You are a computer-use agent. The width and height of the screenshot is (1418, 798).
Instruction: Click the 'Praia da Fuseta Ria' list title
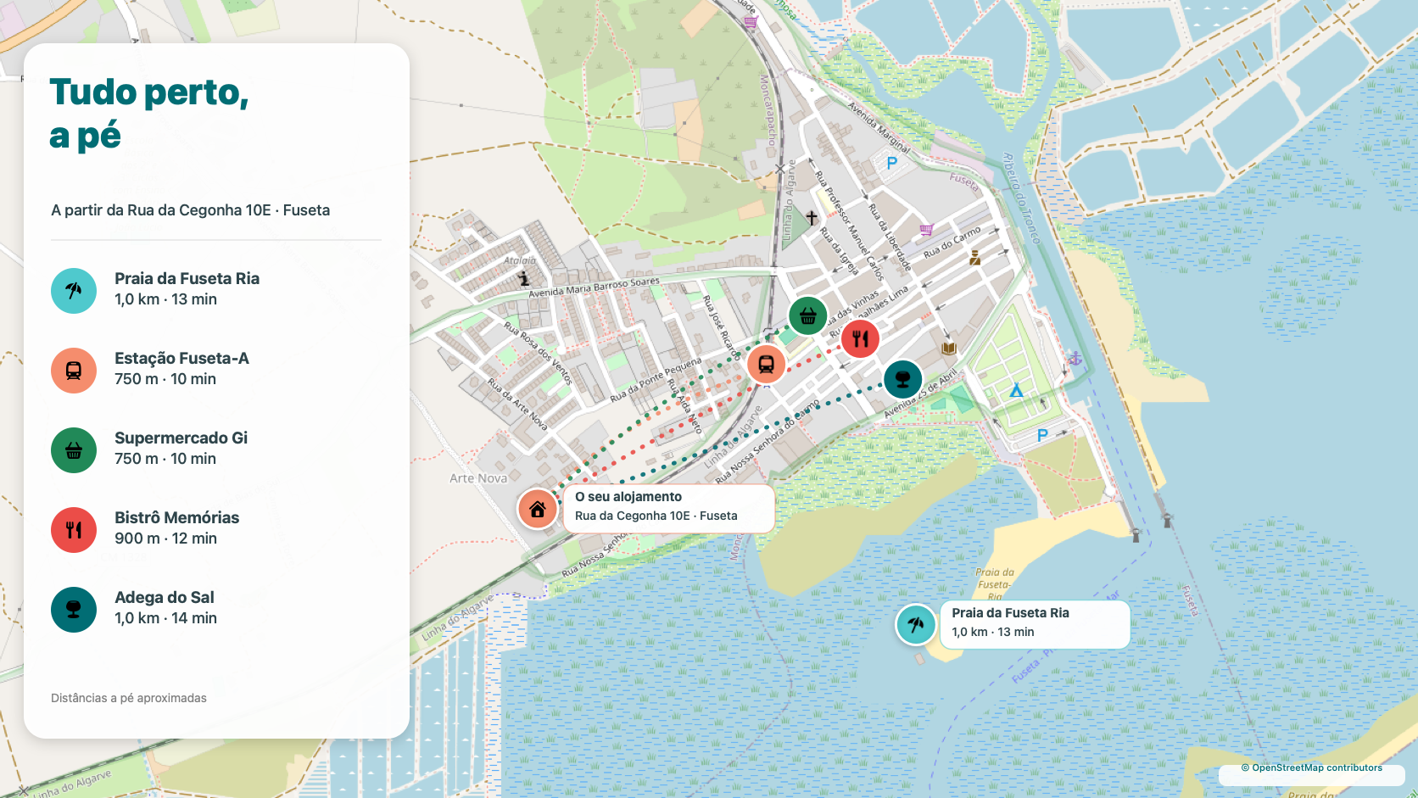coord(187,279)
